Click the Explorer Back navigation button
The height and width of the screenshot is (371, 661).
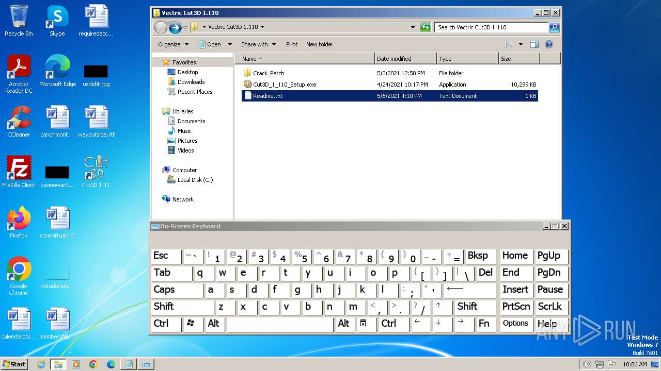(x=161, y=27)
